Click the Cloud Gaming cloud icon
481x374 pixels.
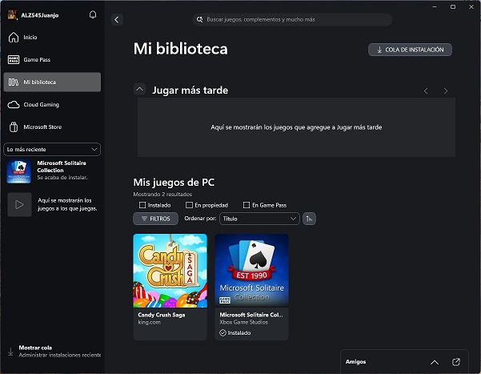[14, 104]
